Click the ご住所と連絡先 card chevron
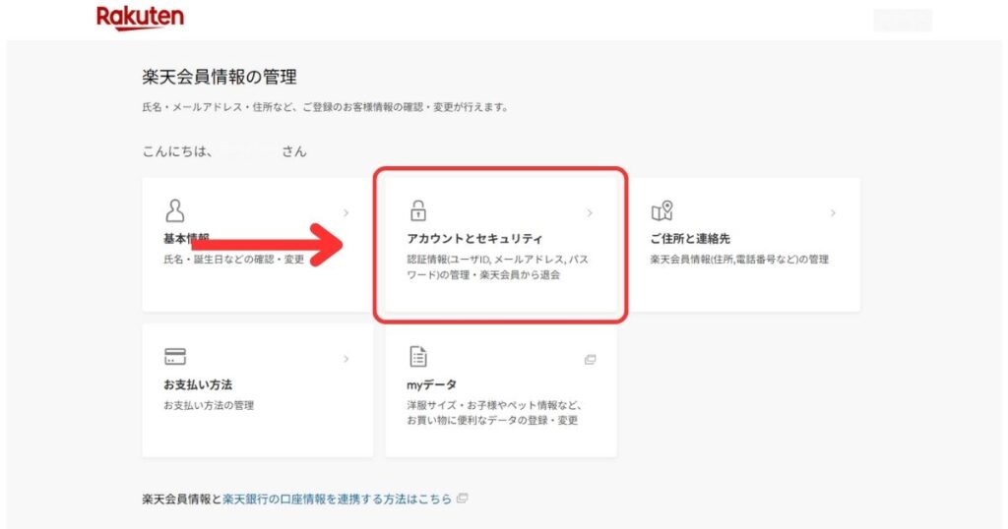Viewport: 1008px width, 529px height. tap(833, 213)
